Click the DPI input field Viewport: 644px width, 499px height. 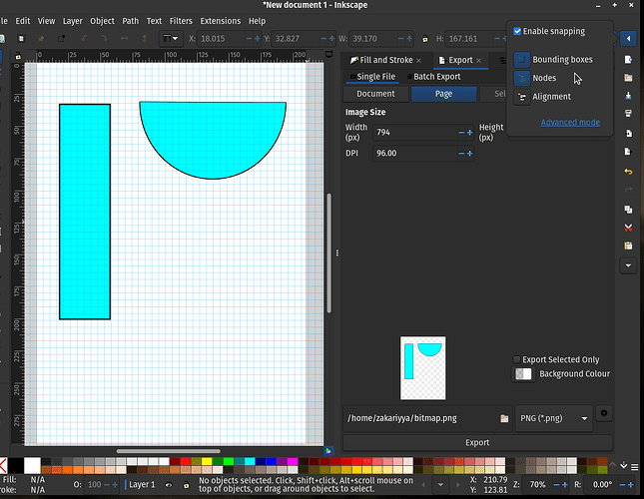414,153
